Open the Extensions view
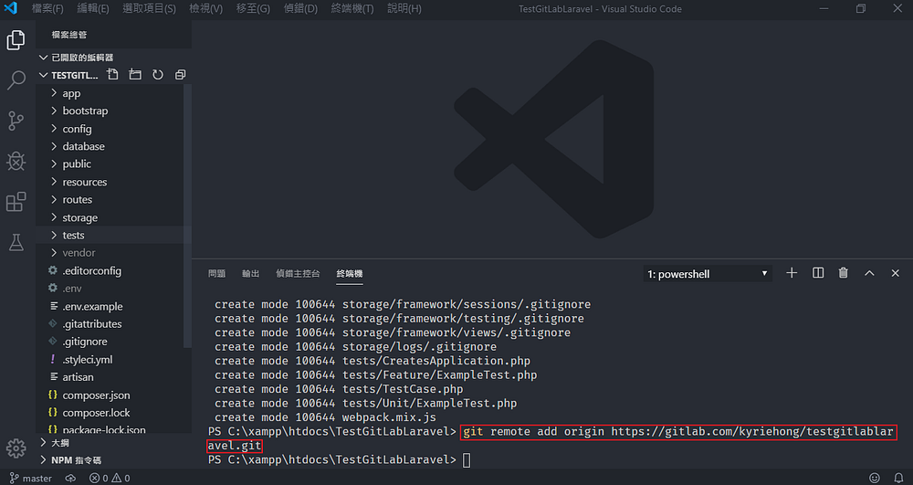 pyautogui.click(x=16, y=202)
